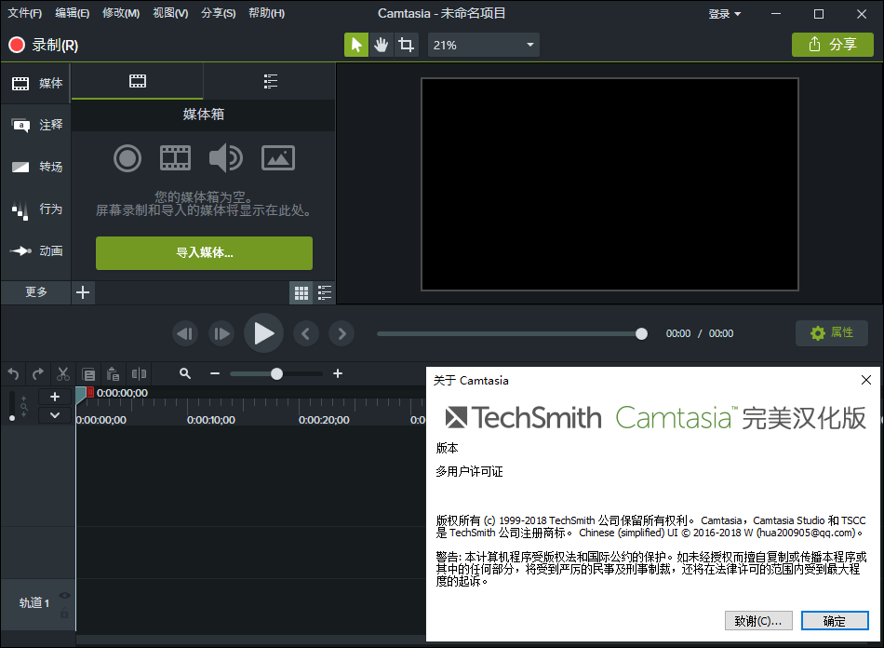Toggle the lock for 轨道 1
Viewport: 884px width, 648px height.
64,613
